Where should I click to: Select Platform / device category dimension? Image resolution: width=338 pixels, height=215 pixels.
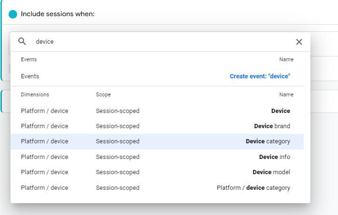click(157, 187)
